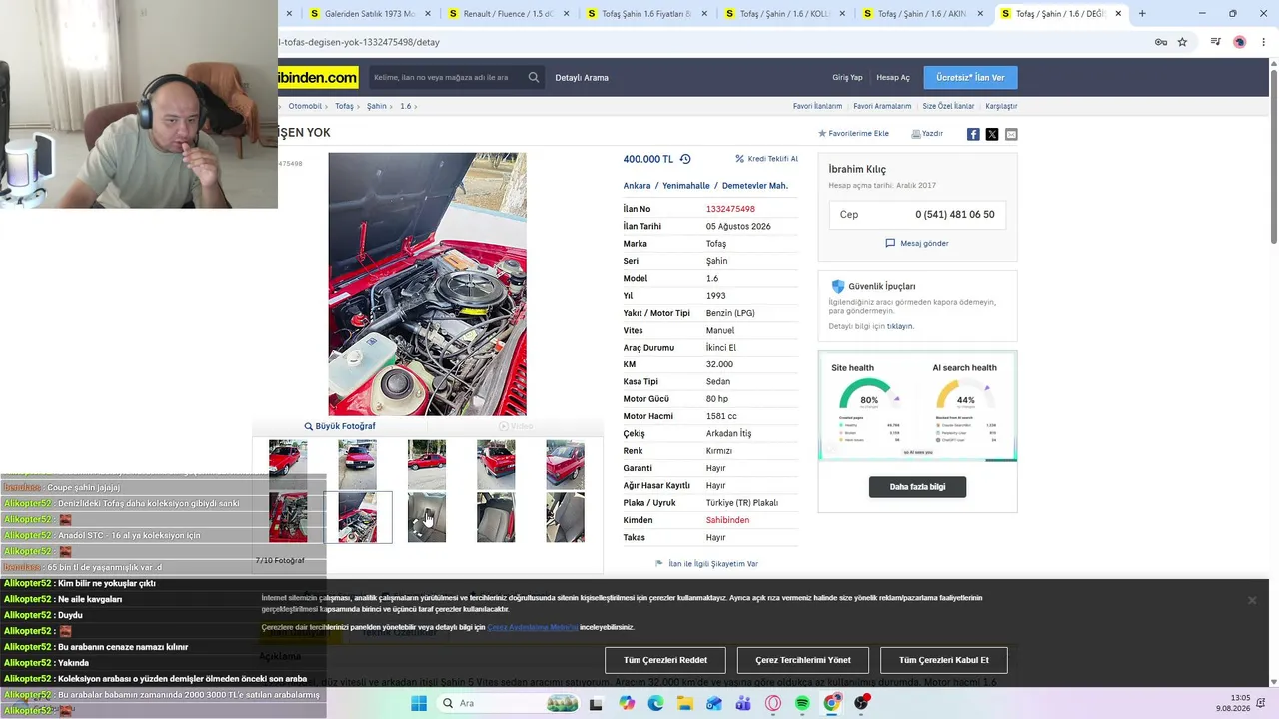The width and height of the screenshot is (1279, 719).
Task: Open Chrome media controls icon
Action: click(1215, 42)
